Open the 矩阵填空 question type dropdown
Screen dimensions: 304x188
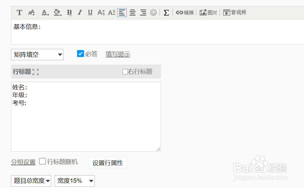tap(37, 55)
